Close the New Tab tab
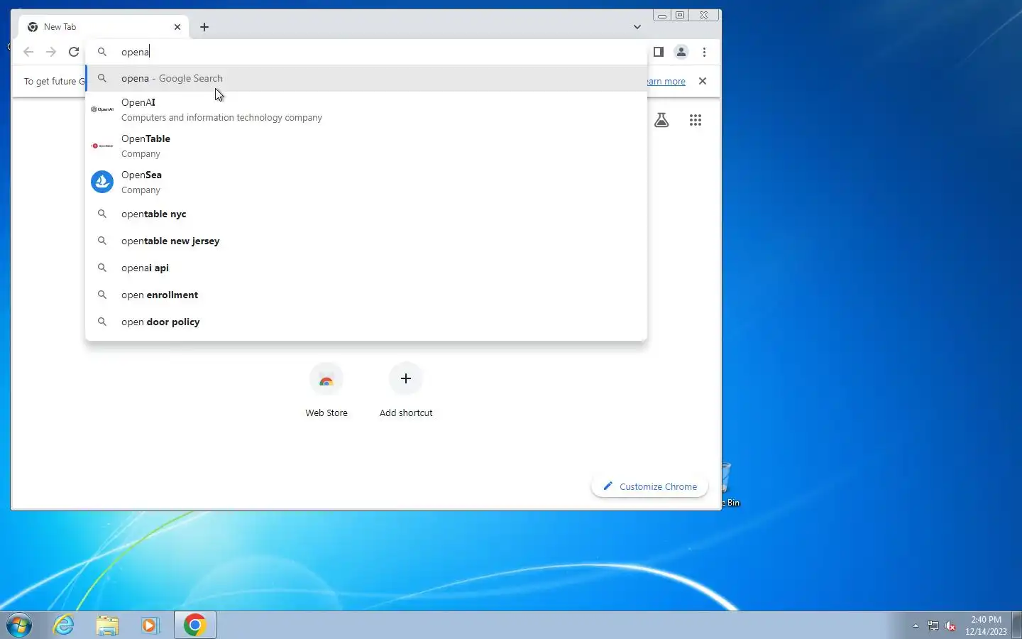Image resolution: width=1022 pixels, height=639 pixels. [177, 27]
